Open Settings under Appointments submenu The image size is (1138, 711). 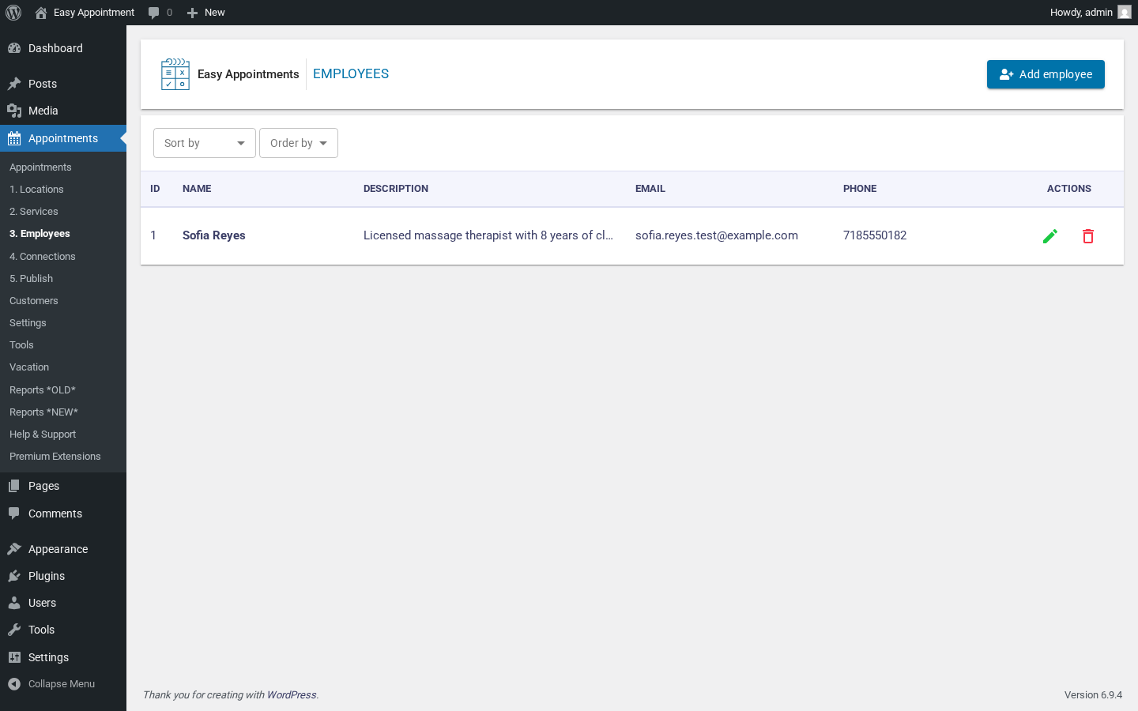(28, 323)
